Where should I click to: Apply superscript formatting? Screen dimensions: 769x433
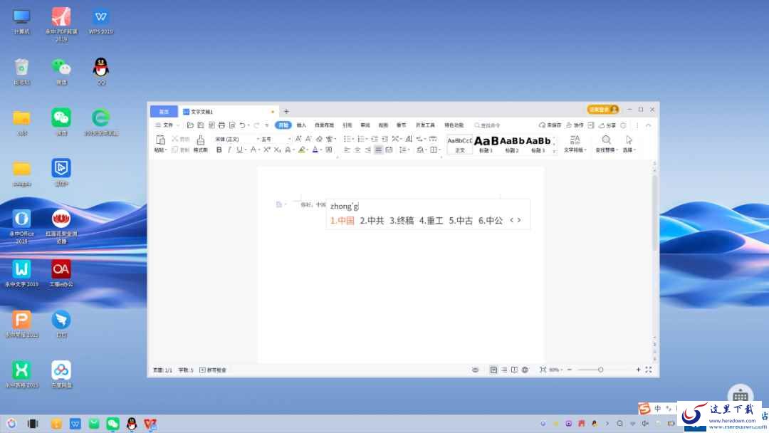(267, 150)
